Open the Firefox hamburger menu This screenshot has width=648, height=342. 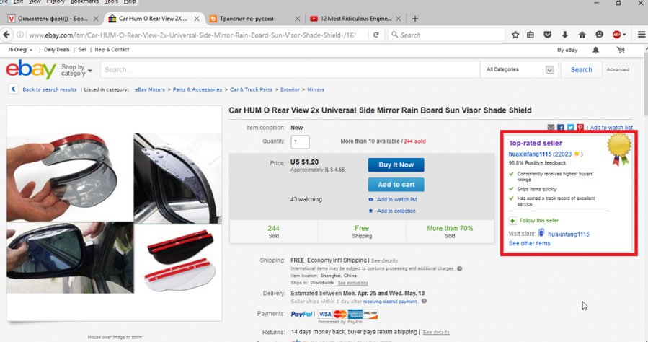point(642,35)
